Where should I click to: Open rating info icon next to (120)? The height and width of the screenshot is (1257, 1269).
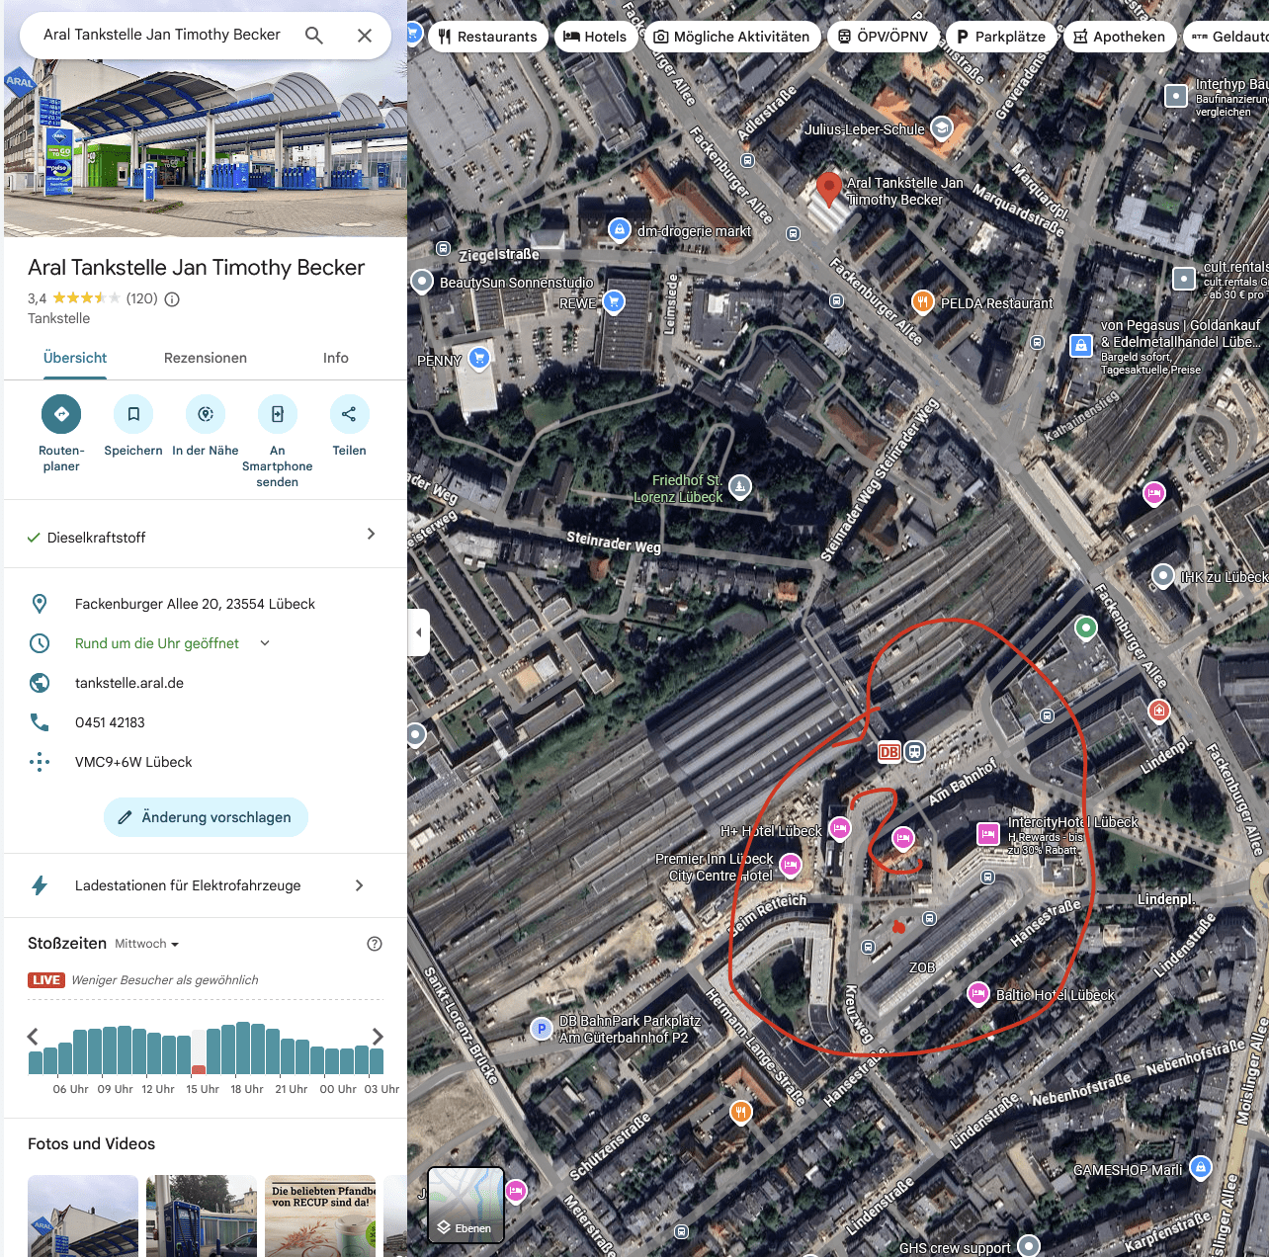coord(172,298)
